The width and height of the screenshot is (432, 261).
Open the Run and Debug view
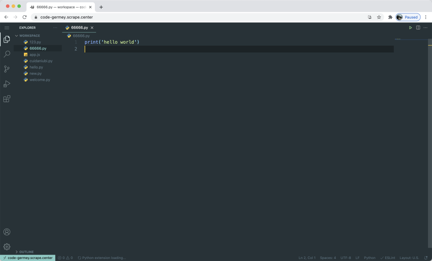(6, 84)
